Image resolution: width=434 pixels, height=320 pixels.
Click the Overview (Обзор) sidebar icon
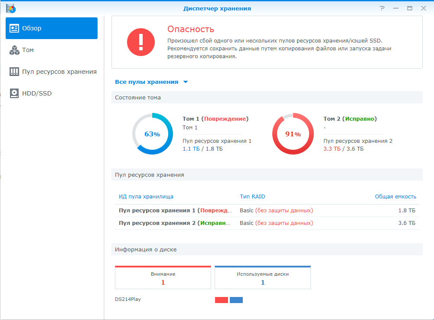pos(14,29)
